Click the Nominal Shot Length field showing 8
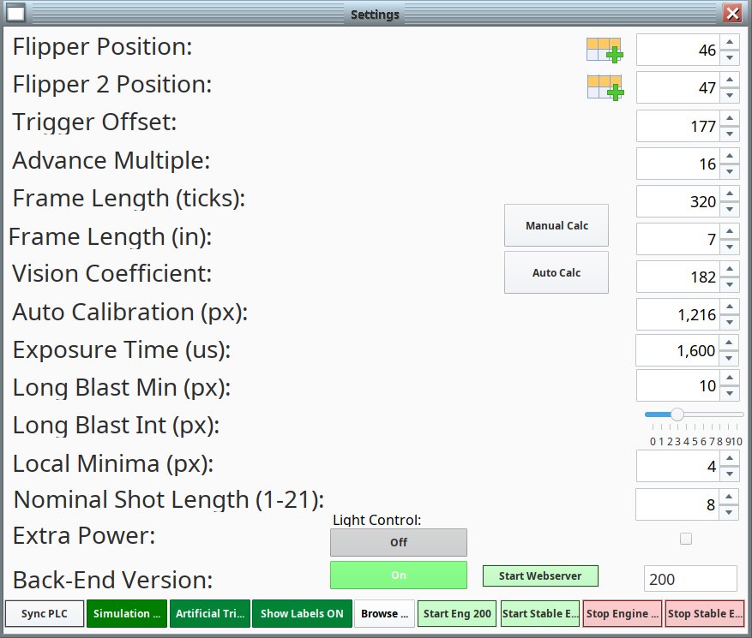 pyautogui.click(x=677, y=504)
